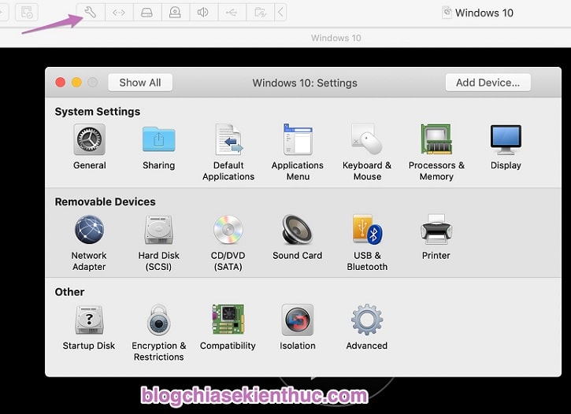Click the hard disk toolbar icon
Viewport: 571px width, 414px height.
pos(147,13)
